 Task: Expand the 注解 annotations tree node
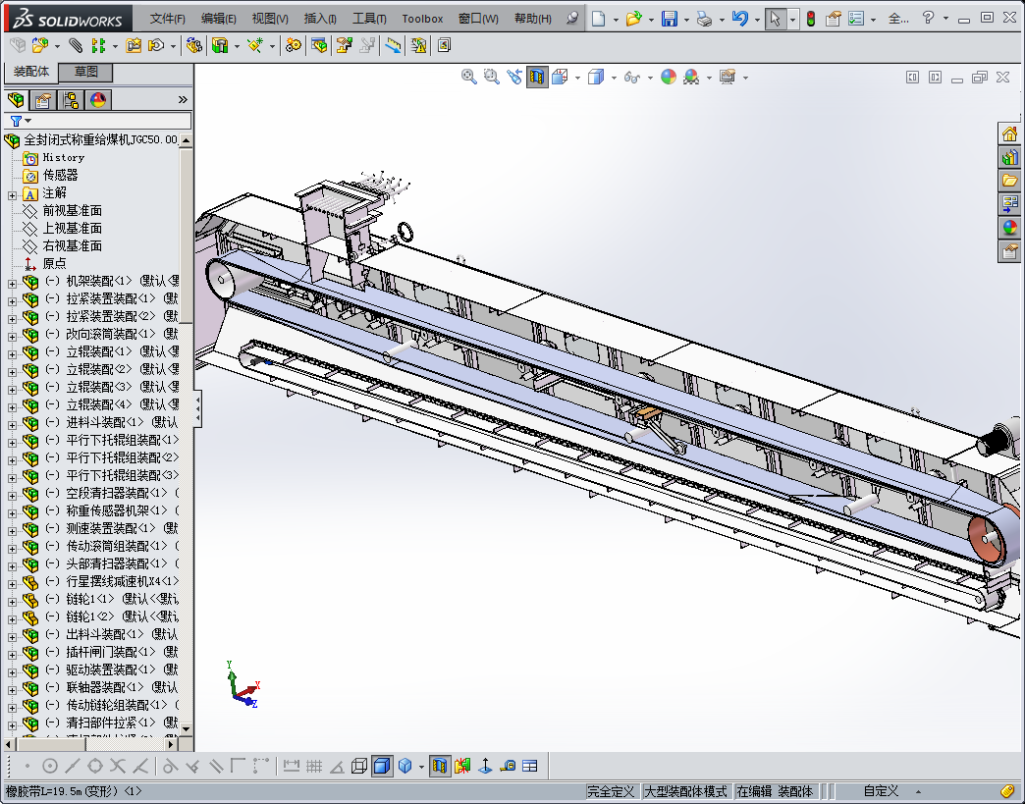coord(12,193)
